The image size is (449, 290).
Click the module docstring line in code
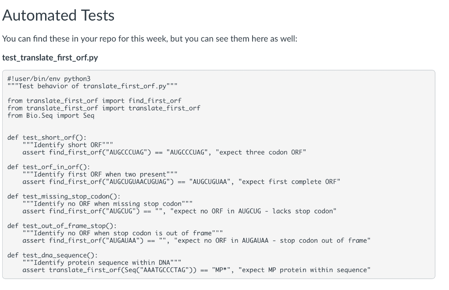[x=93, y=86]
